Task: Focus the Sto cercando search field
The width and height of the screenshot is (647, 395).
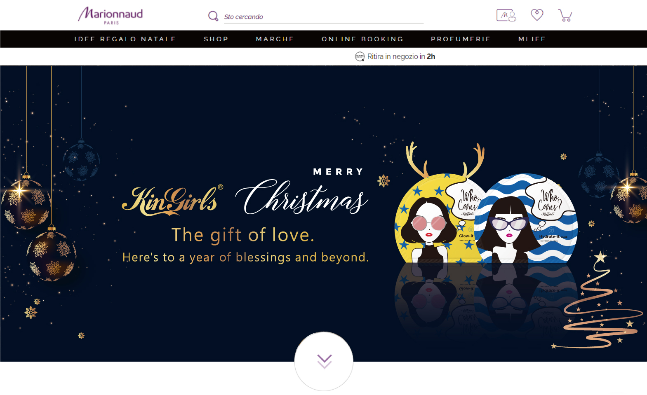Action: click(x=324, y=17)
